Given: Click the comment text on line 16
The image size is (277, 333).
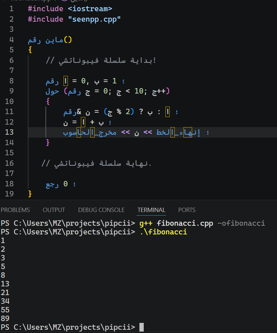Looking at the screenshot, I should tap(96, 163).
